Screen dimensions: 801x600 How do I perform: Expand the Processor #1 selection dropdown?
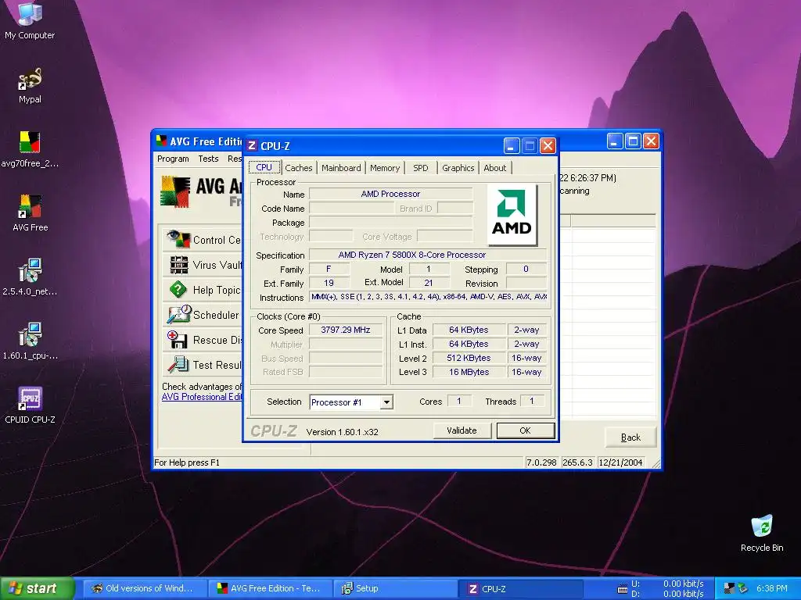386,402
